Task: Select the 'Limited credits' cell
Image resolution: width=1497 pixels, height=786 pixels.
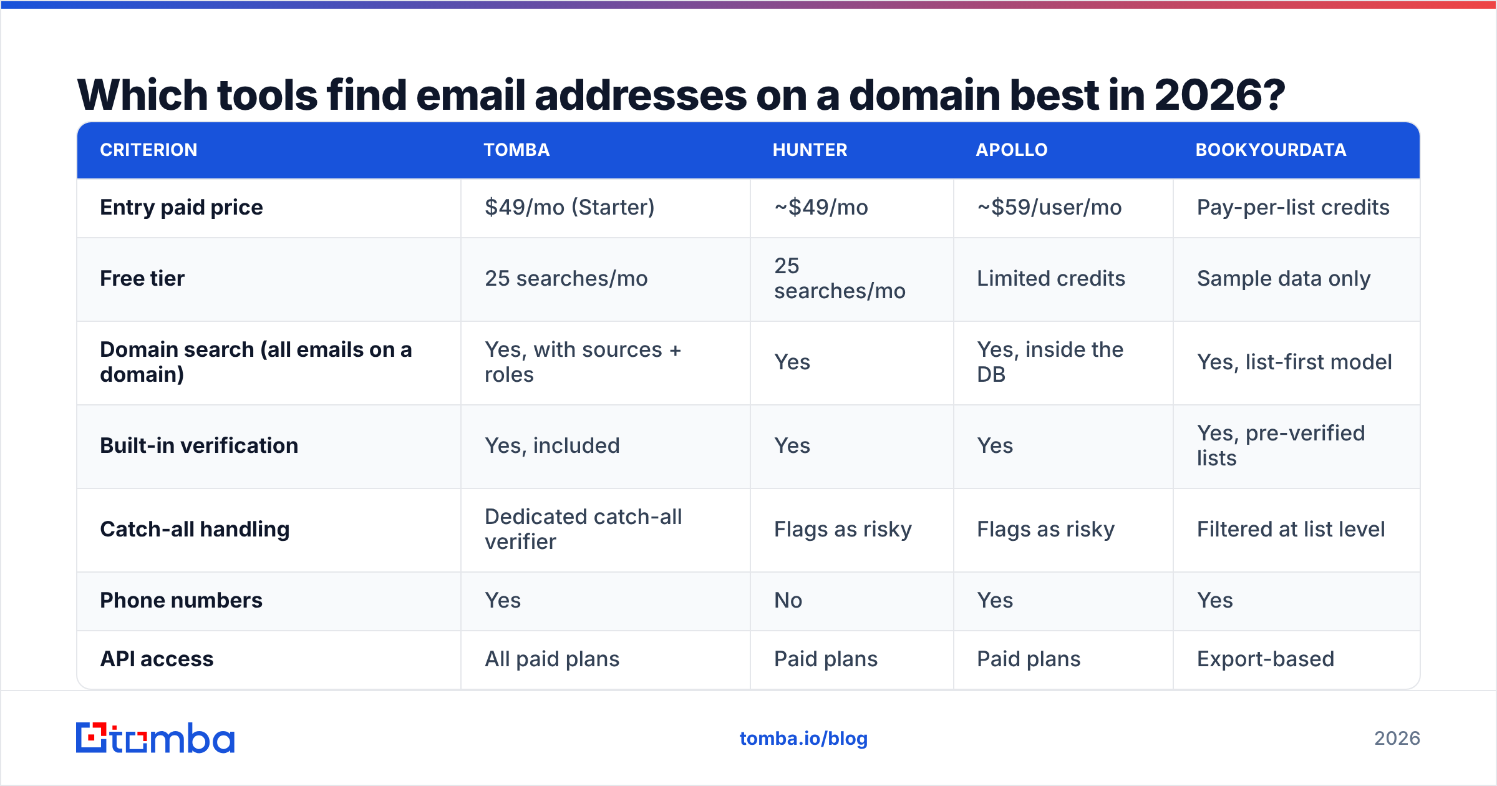Action: pyautogui.click(x=1051, y=278)
